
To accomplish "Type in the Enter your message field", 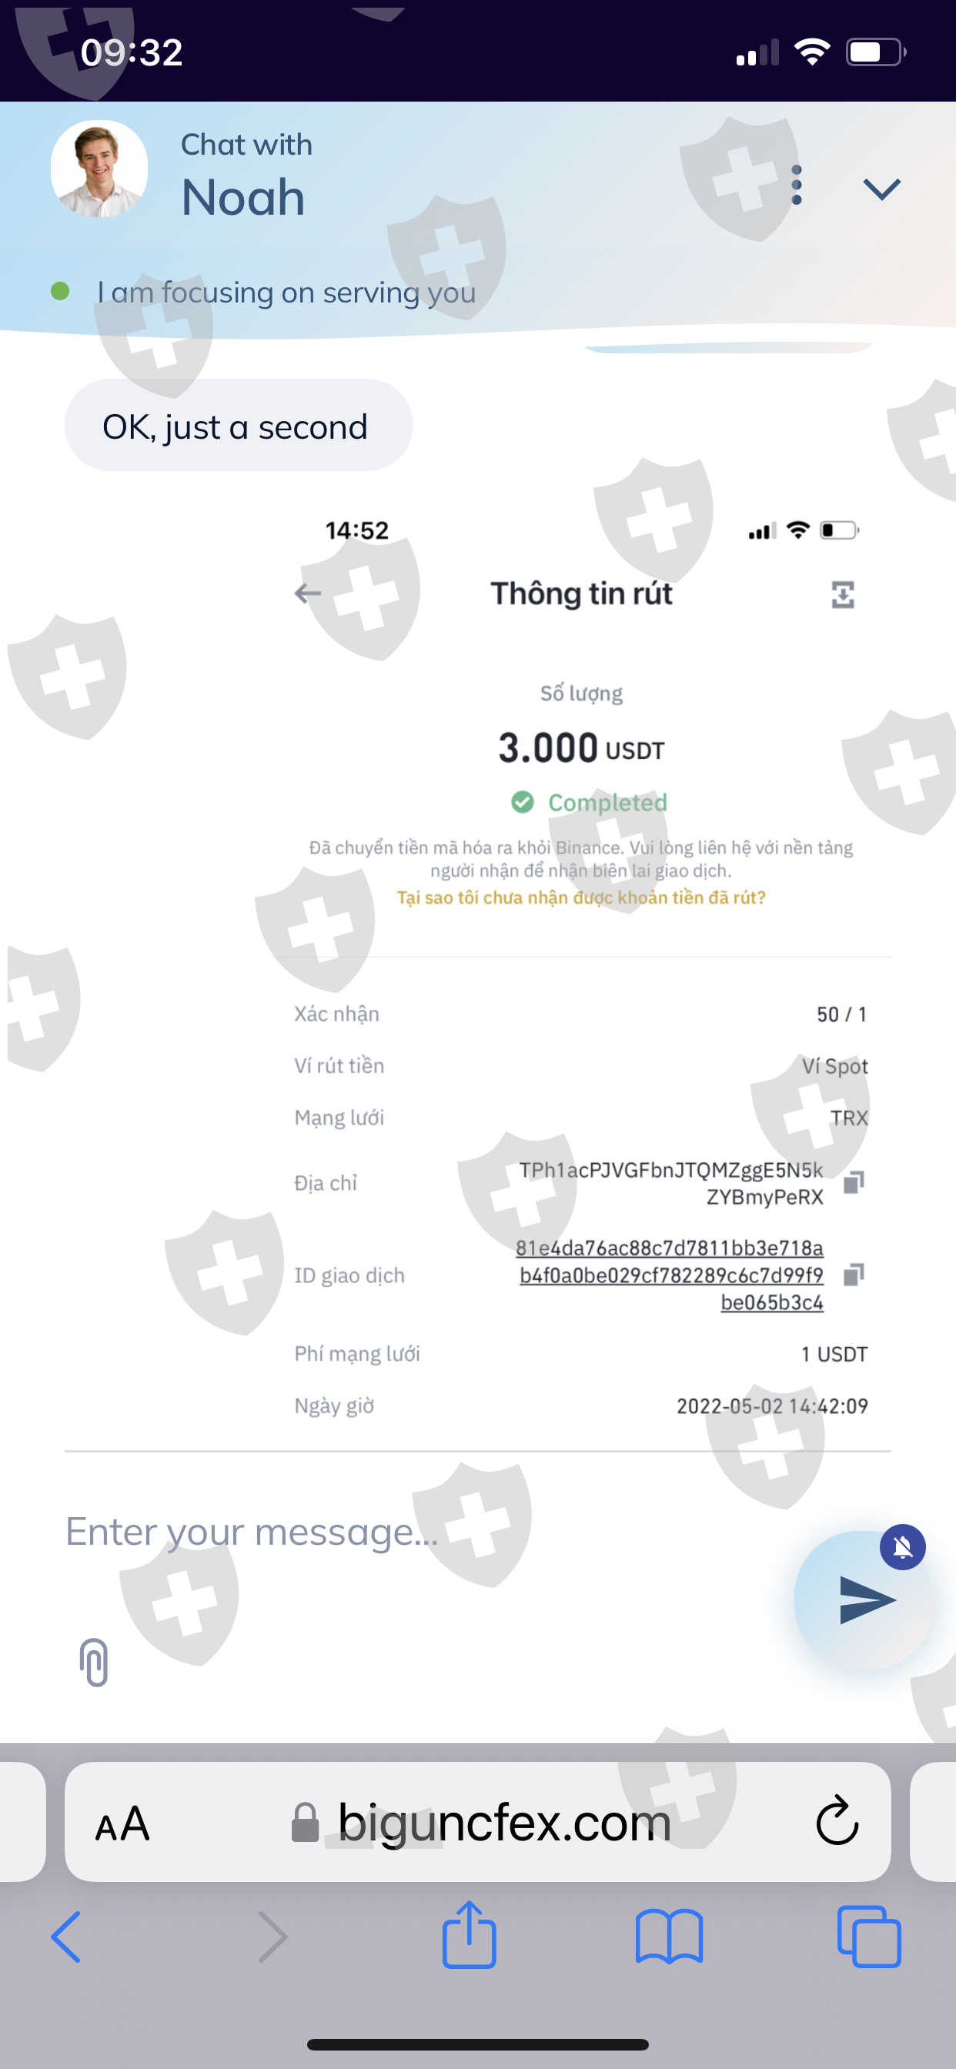I will click(x=402, y=1532).
